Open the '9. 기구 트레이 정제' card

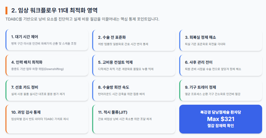coord(221,90)
